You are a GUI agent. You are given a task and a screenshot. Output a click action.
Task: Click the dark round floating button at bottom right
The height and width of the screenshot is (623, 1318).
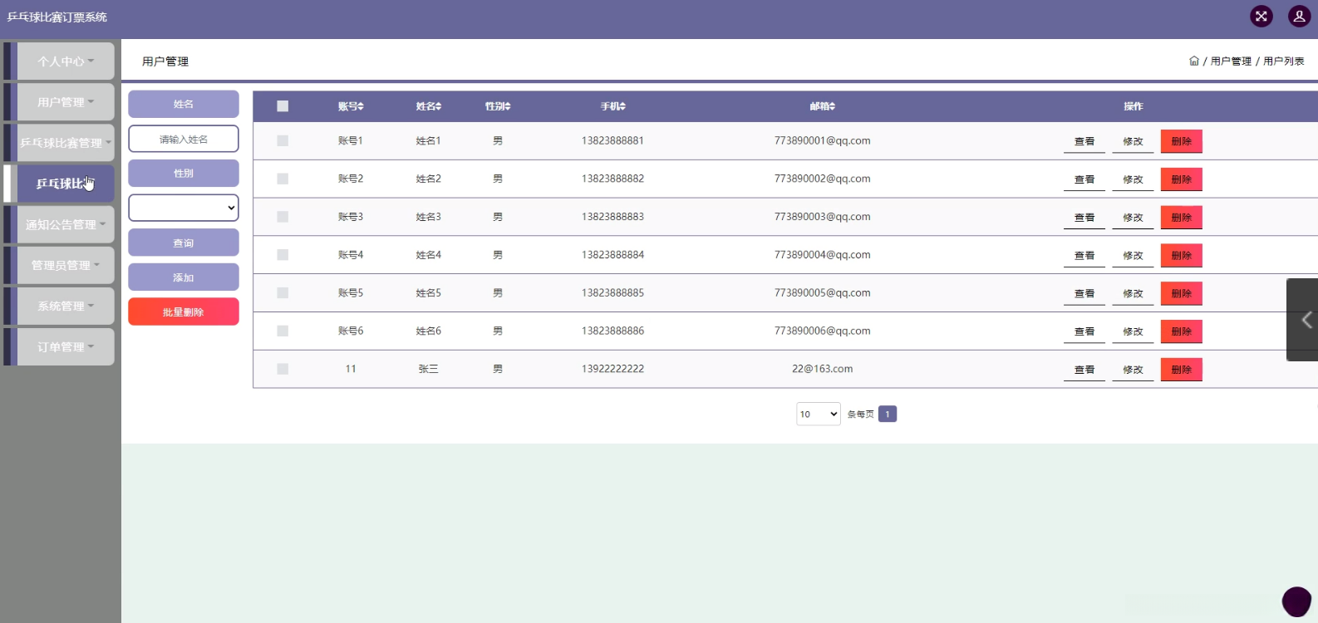coord(1296,601)
